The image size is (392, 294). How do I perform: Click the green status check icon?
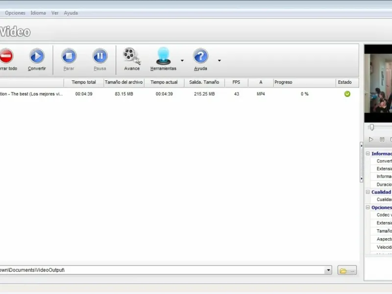(x=347, y=94)
